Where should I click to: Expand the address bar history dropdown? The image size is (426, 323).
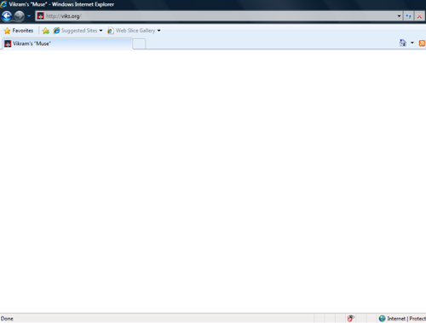pos(399,16)
